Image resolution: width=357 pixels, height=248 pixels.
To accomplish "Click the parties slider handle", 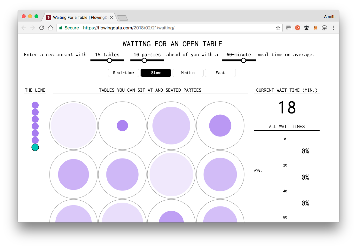I will click(144, 60).
